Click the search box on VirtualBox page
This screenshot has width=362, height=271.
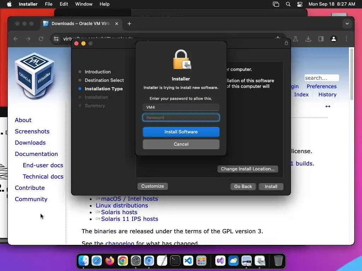[322, 78]
